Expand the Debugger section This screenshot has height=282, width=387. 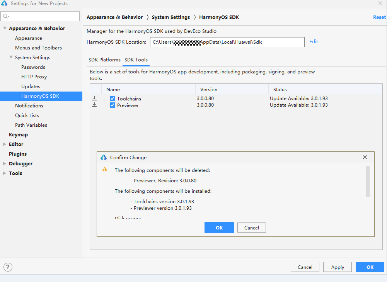(x=4, y=163)
